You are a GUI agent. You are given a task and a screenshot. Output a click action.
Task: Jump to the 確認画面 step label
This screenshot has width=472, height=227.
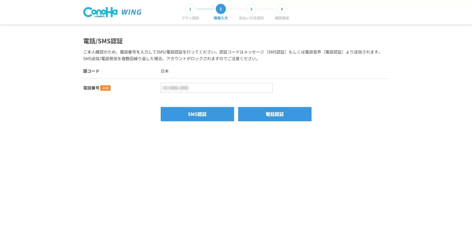coord(282,18)
